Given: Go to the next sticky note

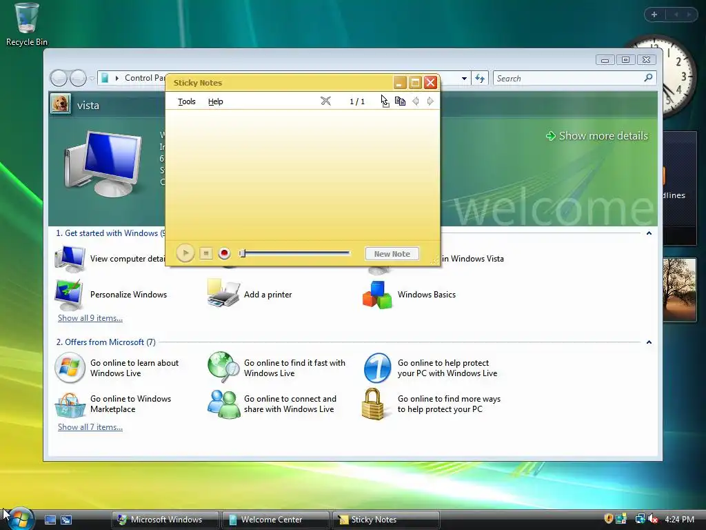Looking at the screenshot, I should 430,101.
